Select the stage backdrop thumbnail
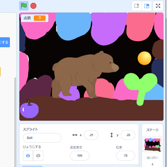167x167 pixels. (x=152, y=145)
